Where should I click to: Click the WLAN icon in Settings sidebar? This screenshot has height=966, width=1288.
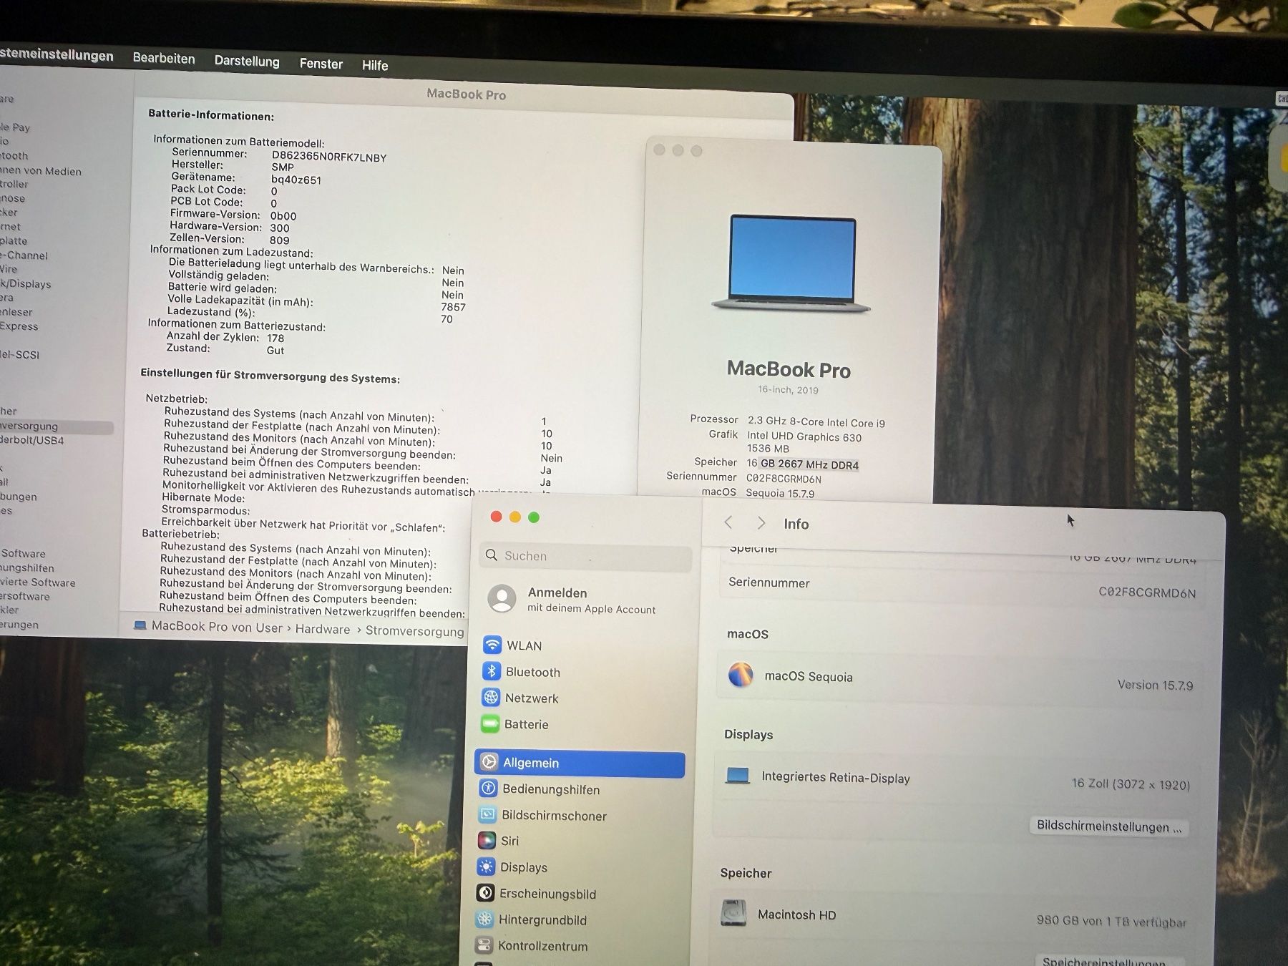492,645
